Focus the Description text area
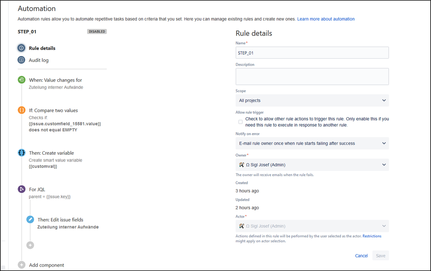Image resolution: width=431 pixels, height=271 pixels. (312, 76)
